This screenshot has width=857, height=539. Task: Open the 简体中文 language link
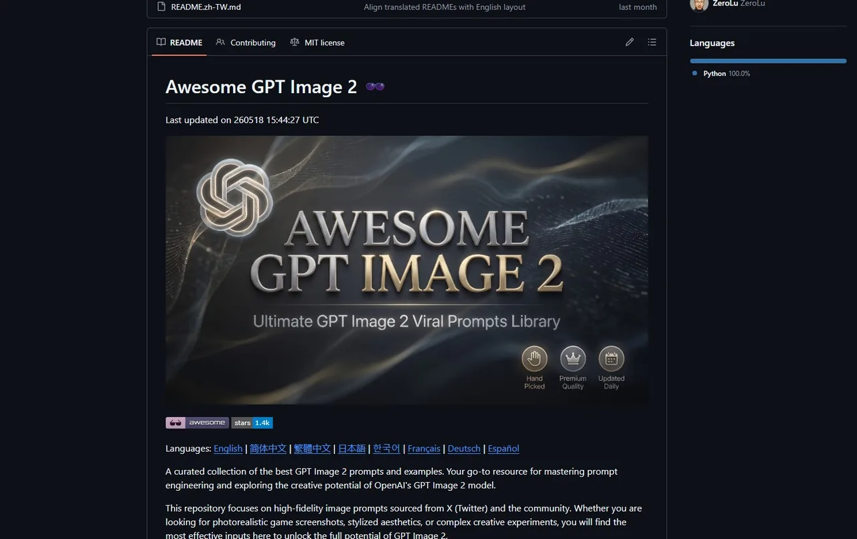coord(268,449)
